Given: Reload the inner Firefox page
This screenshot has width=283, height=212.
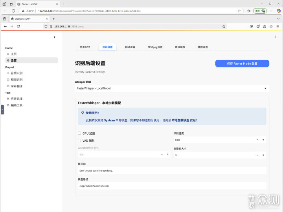Looking at the screenshot, I should [x=18, y=26].
